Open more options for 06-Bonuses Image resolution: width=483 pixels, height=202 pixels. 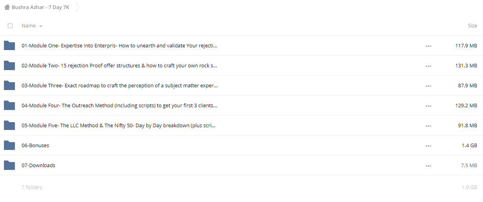pos(428,146)
